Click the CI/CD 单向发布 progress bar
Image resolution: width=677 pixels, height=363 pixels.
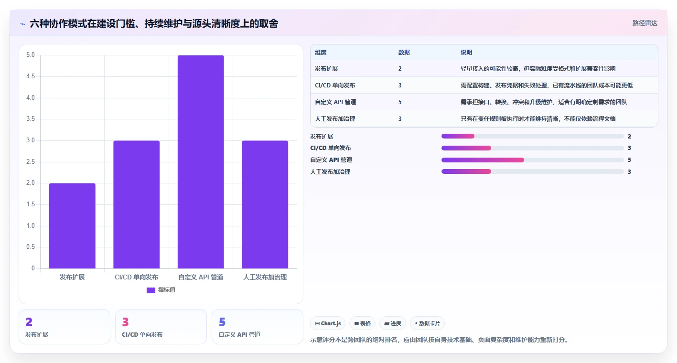(x=533, y=148)
